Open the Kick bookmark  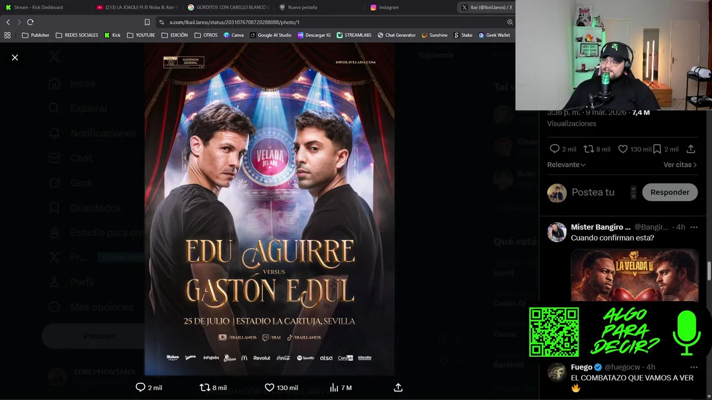112,35
